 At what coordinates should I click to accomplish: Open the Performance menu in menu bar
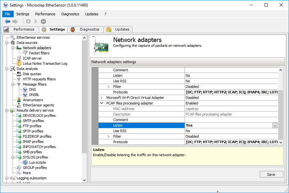45,14
